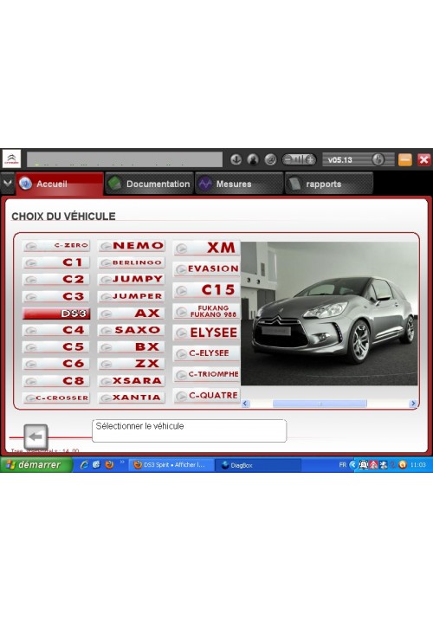
Task: Click the 'CHOIX DU VÉHICULE' heading
Action: [63, 217]
